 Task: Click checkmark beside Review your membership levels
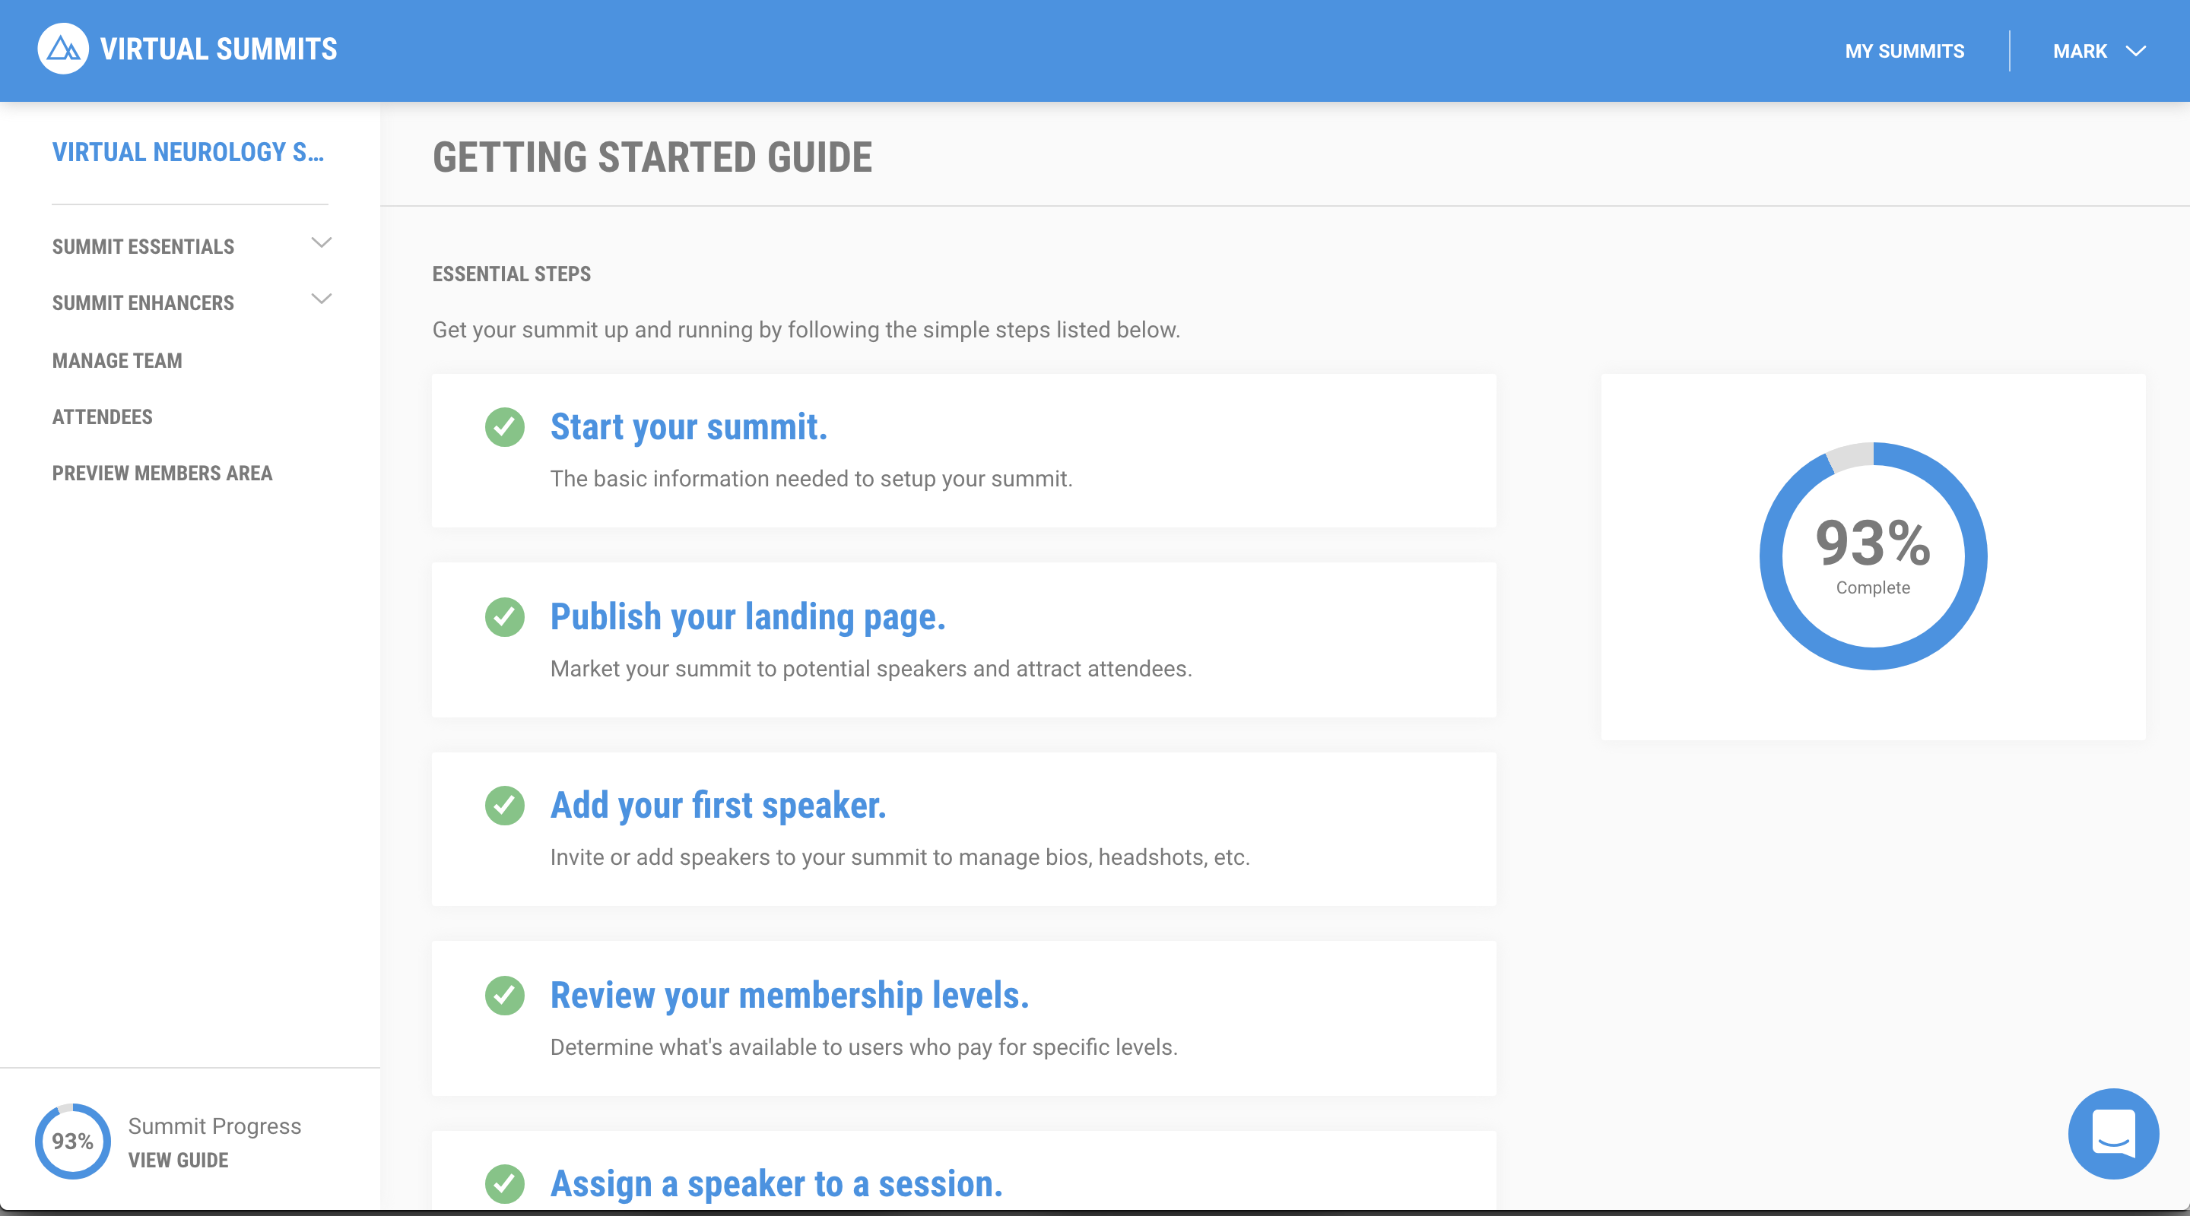click(505, 995)
